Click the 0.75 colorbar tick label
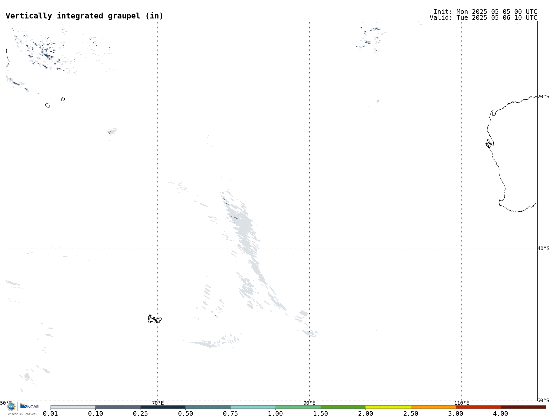554x417 pixels. coord(230,414)
